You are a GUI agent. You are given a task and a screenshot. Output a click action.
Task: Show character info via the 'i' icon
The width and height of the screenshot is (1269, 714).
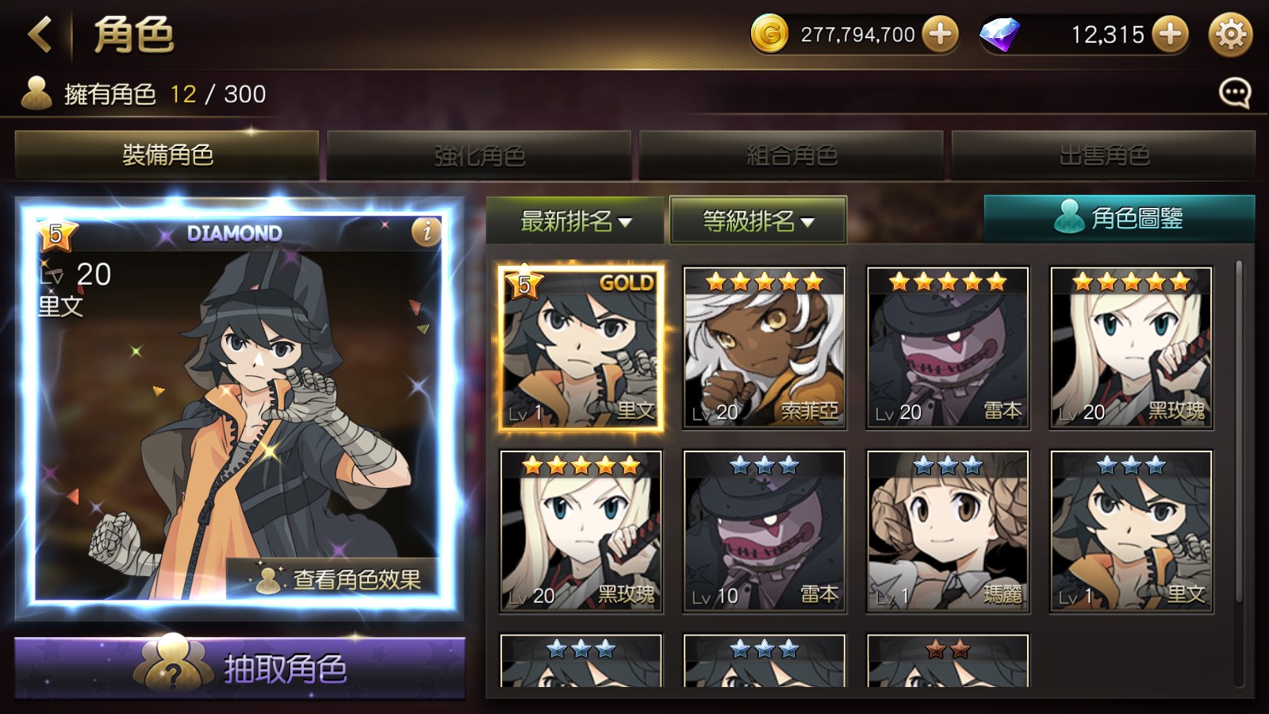click(427, 231)
